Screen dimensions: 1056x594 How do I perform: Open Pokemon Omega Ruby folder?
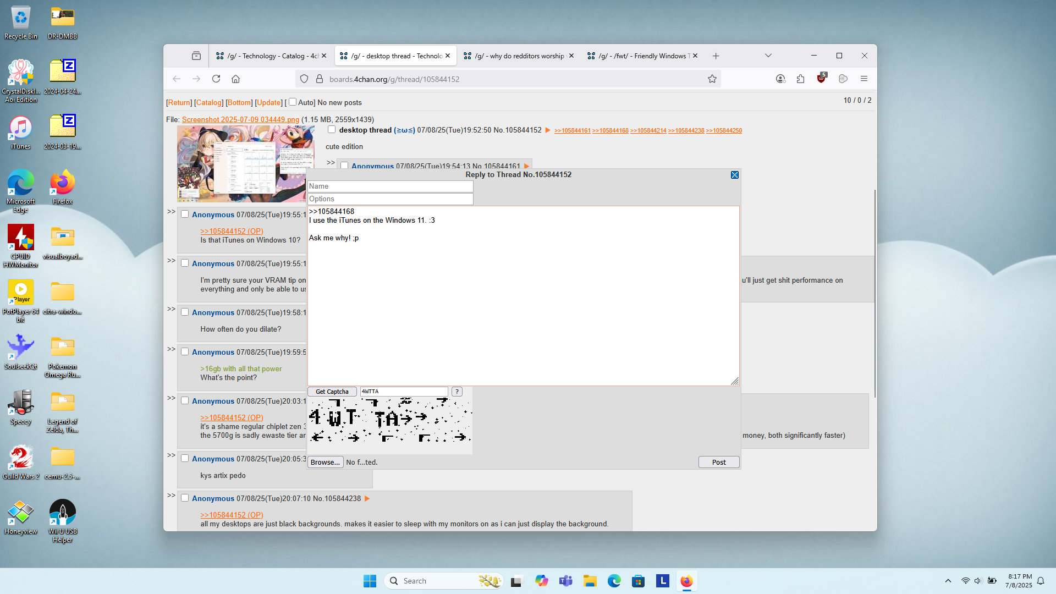[62, 356]
